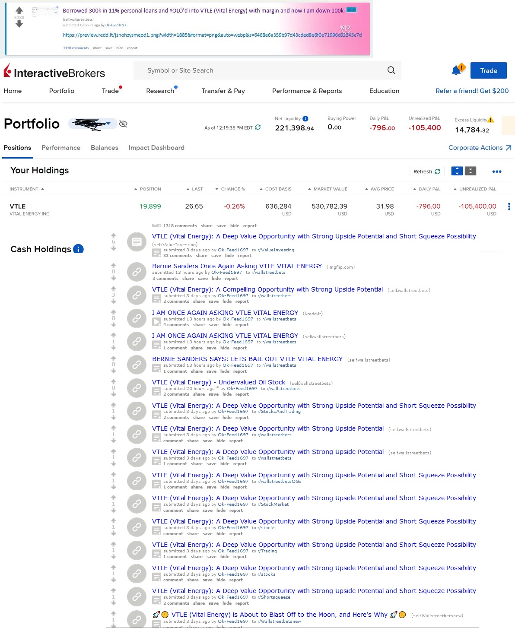Click the 19,899 position value
515x628 pixels.
150,206
